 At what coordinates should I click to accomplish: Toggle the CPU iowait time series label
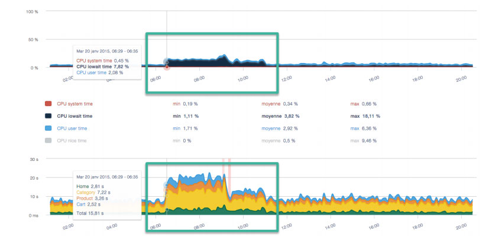pyautogui.click(x=75, y=116)
